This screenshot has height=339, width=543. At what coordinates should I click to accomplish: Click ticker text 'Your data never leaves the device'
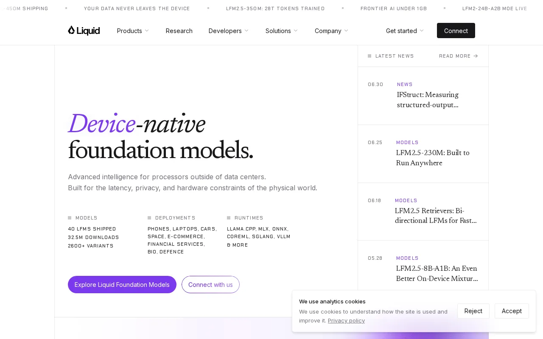coord(137,8)
